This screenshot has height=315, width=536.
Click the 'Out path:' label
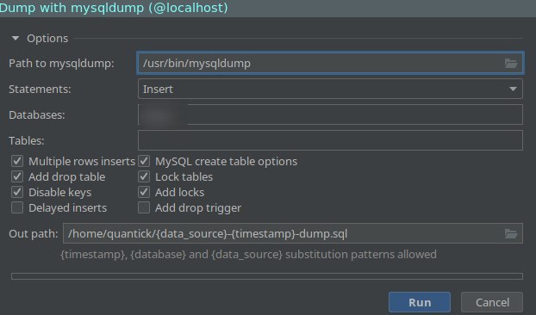click(34, 234)
